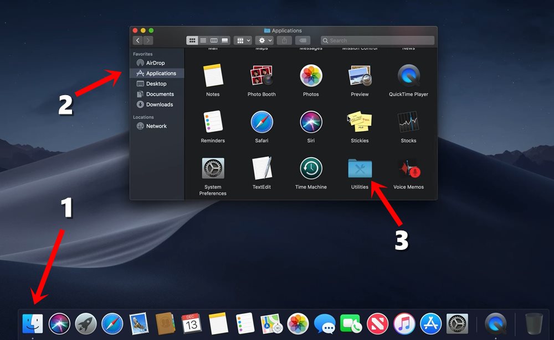Open Desktop from the sidebar
This screenshot has height=340, width=554.
pos(157,83)
